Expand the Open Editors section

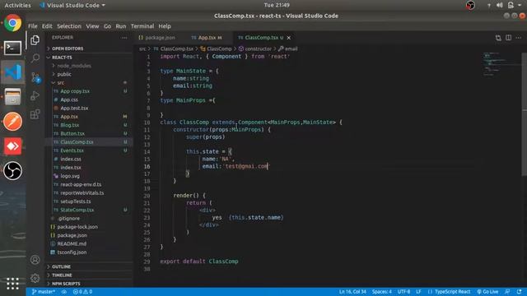[x=89, y=49]
